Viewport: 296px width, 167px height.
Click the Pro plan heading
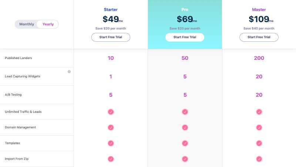(x=185, y=10)
